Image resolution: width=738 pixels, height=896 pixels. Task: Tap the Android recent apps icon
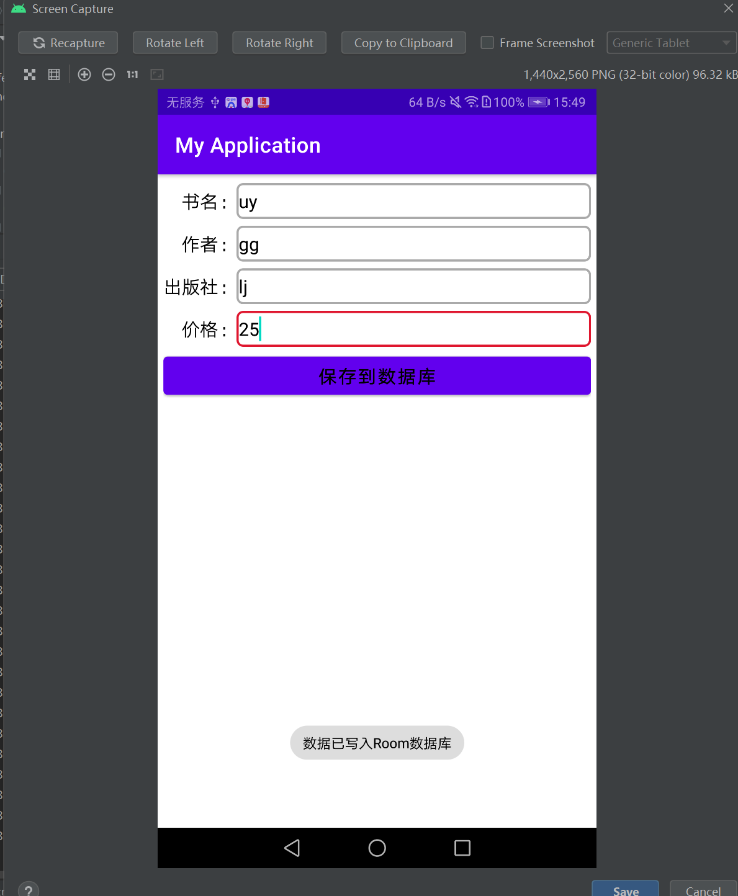point(462,848)
